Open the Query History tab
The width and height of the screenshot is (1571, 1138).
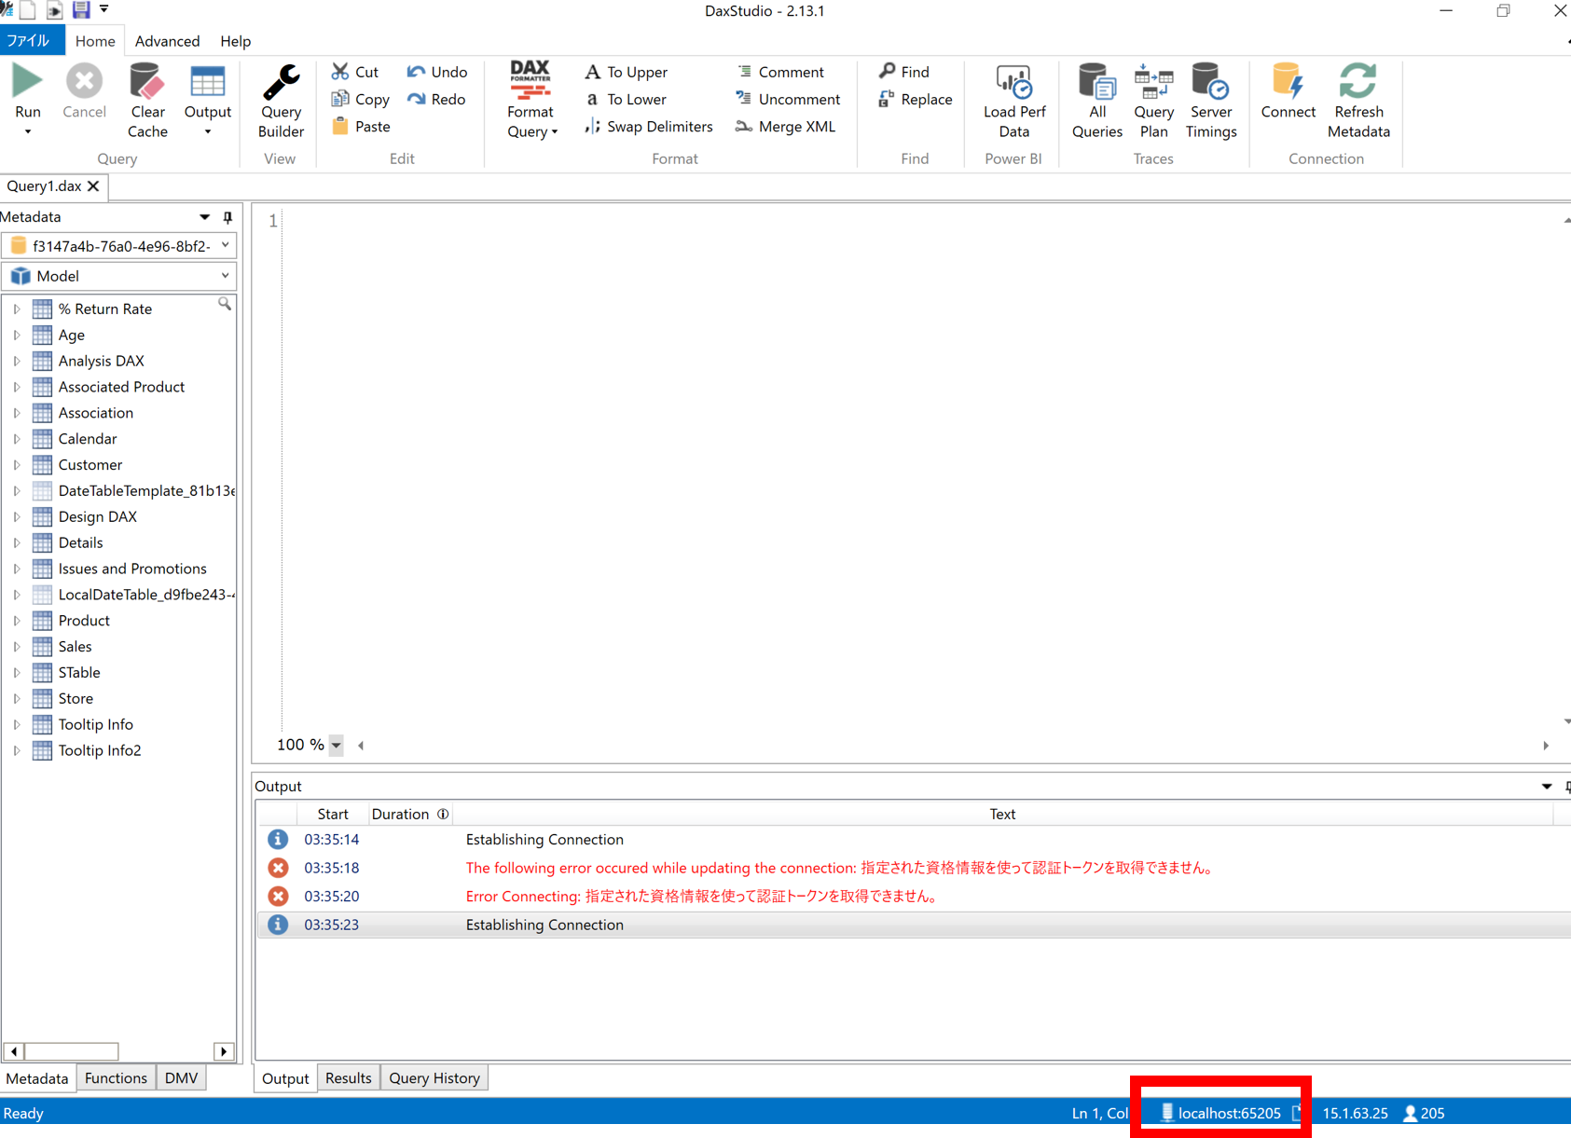pos(434,1077)
